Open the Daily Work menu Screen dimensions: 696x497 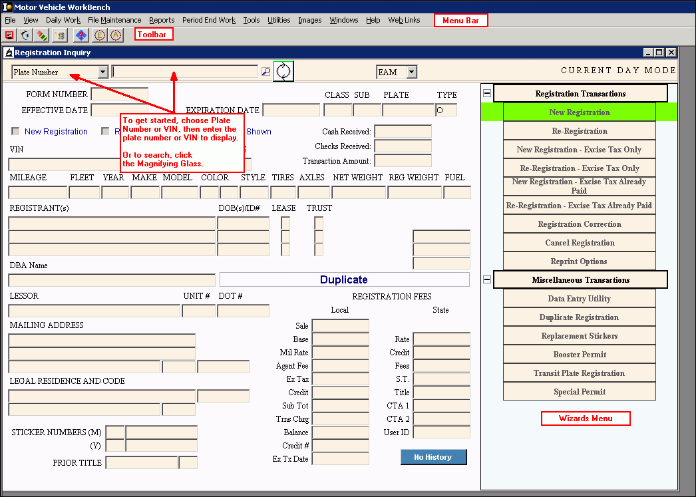(x=63, y=20)
